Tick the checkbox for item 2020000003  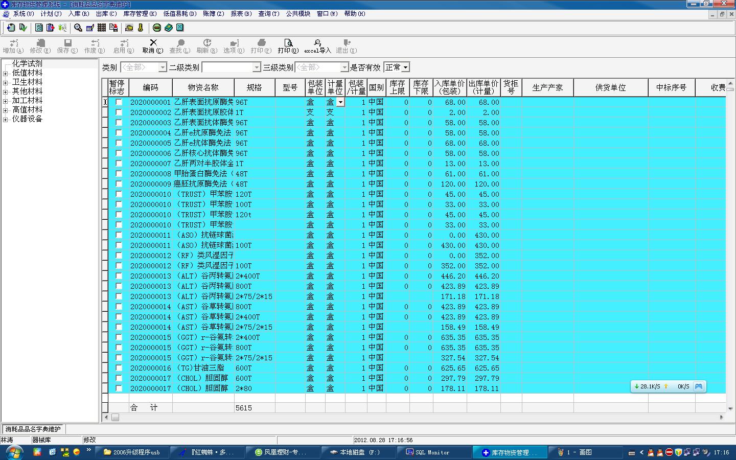click(x=119, y=123)
